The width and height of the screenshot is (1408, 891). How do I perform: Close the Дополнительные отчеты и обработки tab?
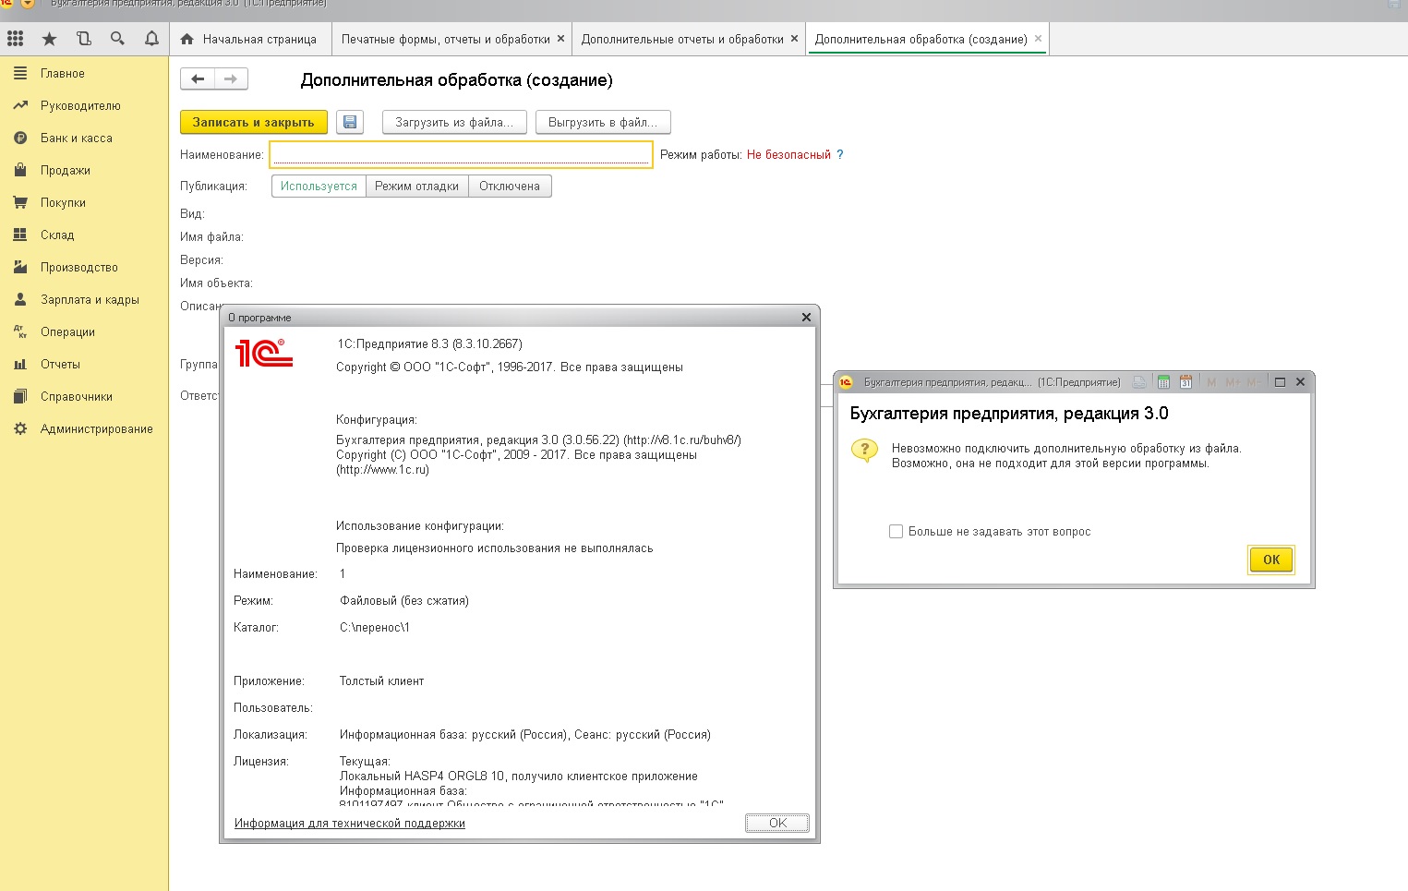click(x=794, y=39)
